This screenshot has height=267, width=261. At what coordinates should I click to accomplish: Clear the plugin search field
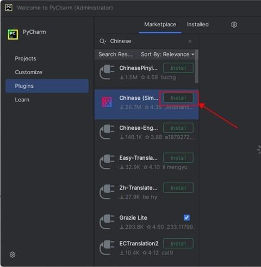[x=190, y=41]
